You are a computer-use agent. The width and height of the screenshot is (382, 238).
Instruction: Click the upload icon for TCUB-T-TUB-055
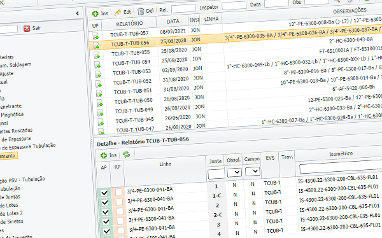pos(97,55)
